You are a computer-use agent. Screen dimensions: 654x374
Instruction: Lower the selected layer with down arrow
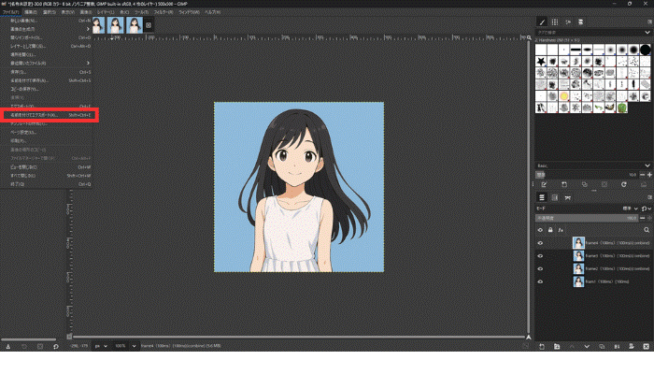pos(587,347)
